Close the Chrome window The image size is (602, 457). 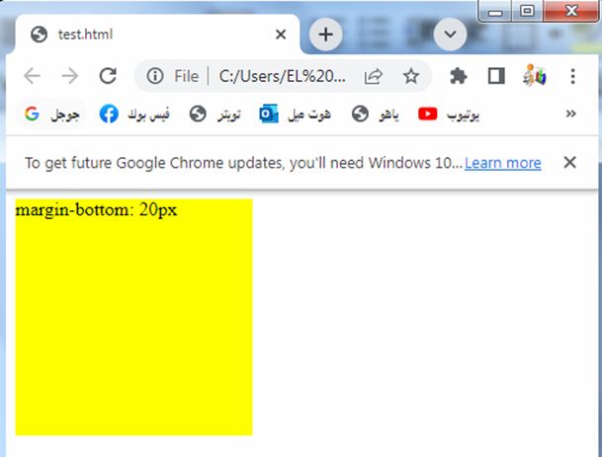click(x=571, y=11)
